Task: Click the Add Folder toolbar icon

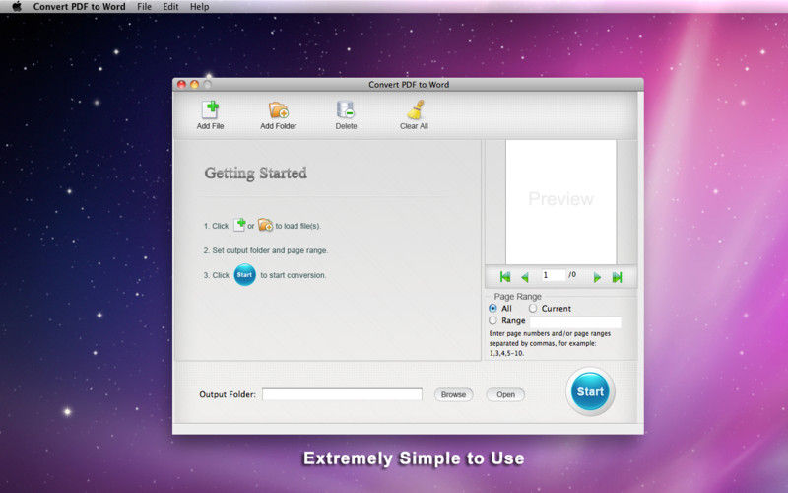Action: pos(278,109)
